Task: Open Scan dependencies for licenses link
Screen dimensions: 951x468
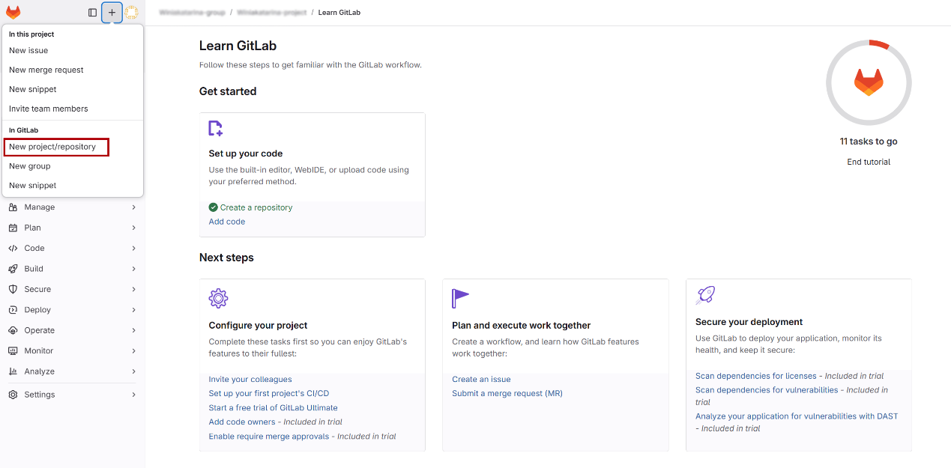Action: tap(756, 376)
